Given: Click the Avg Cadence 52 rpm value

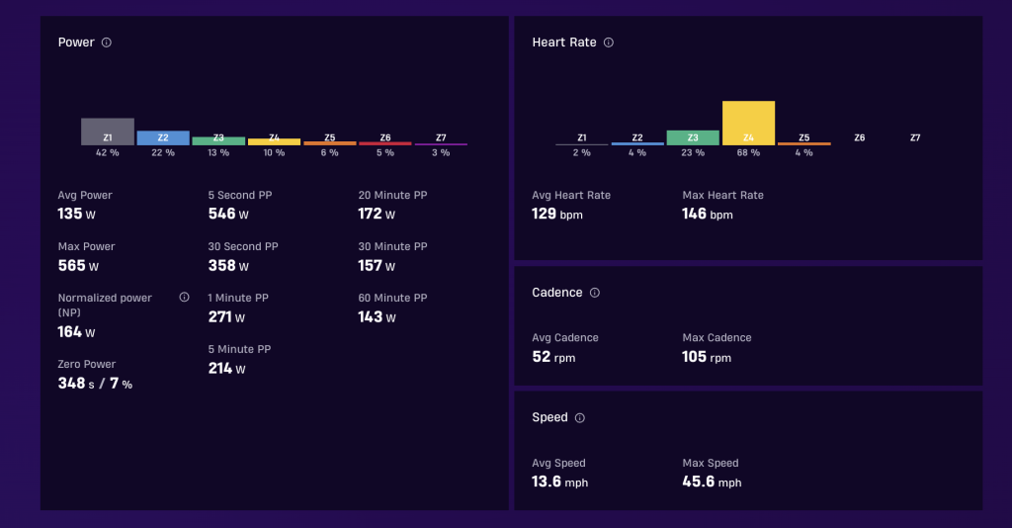Looking at the screenshot, I should [553, 358].
